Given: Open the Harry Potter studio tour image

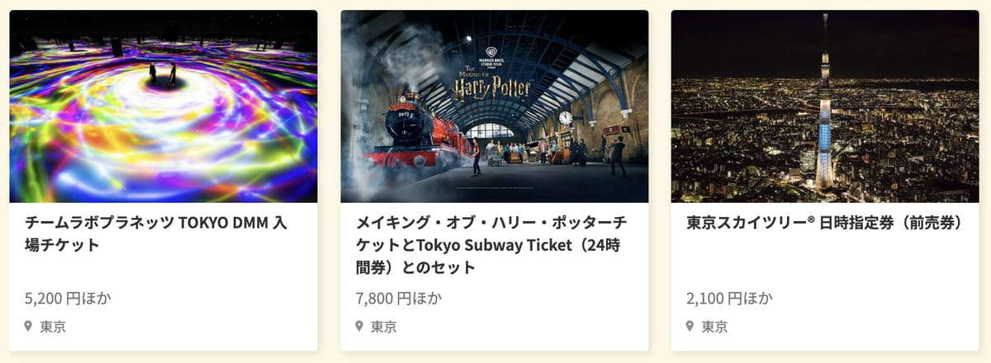Looking at the screenshot, I should [495, 106].
